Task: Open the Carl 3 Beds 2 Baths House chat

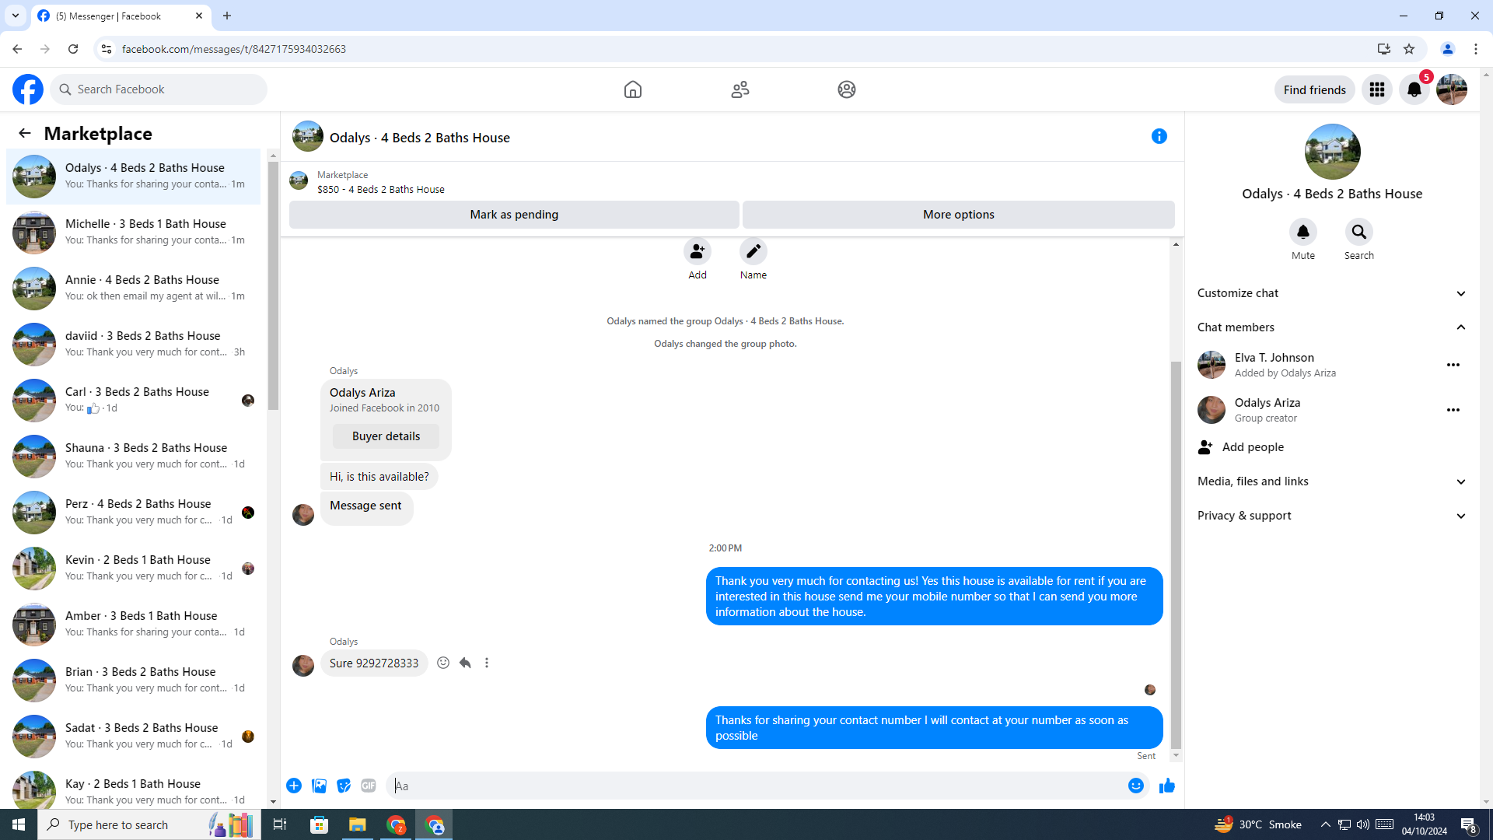Action: pyautogui.click(x=134, y=401)
